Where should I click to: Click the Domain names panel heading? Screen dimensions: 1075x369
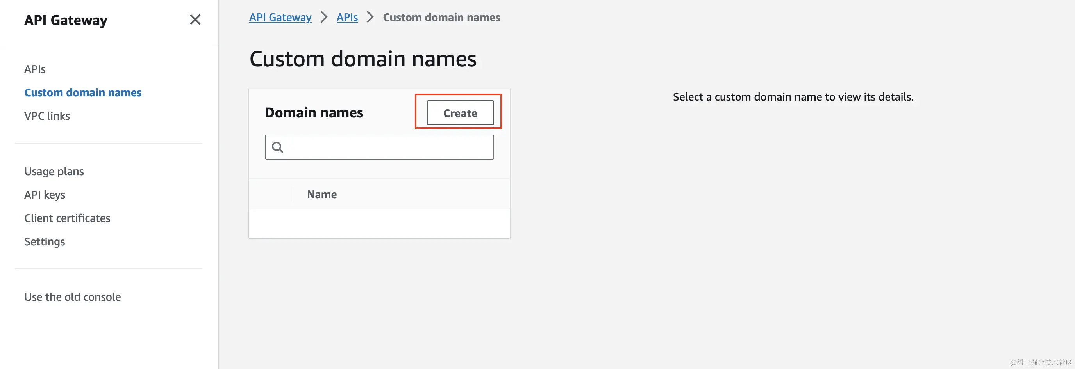tap(314, 112)
